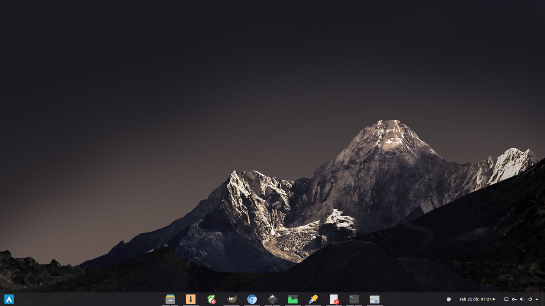This screenshot has width=545, height=306.
Task: Click the display screen tray icon
Action: point(506,299)
